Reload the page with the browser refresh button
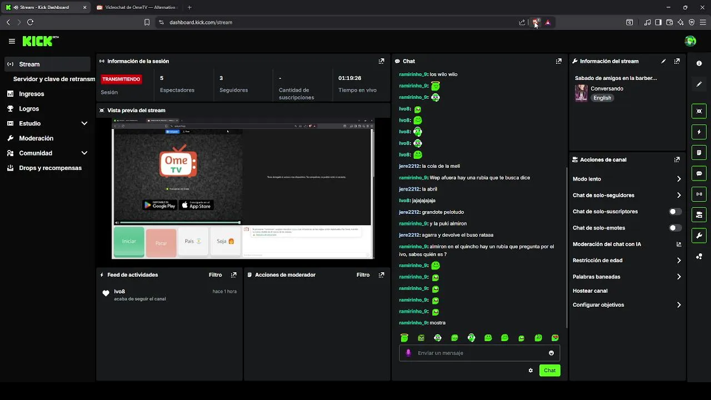Screen dimensions: 711x400 (30, 22)
